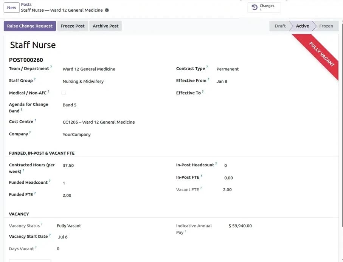Open the gear actions menu beside record title
The image size is (343, 262).
pos(107,10)
